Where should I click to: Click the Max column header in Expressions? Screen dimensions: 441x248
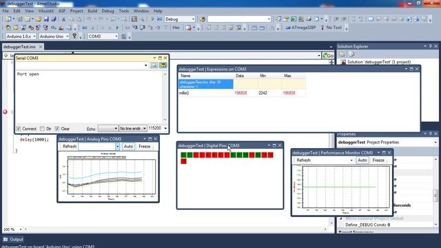(287, 76)
